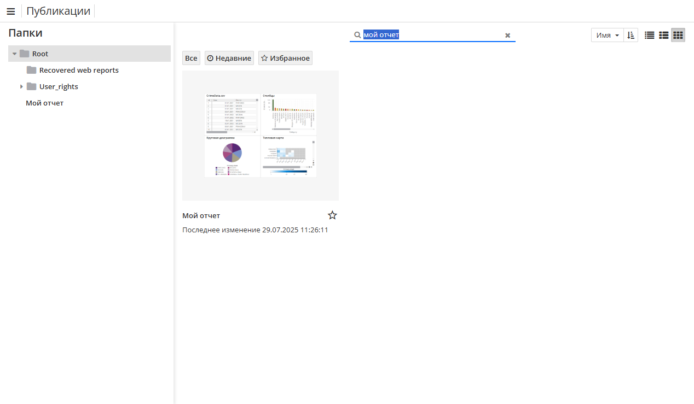This screenshot has height=404, width=694.
Task: Select the Root folder
Action: 89,54
